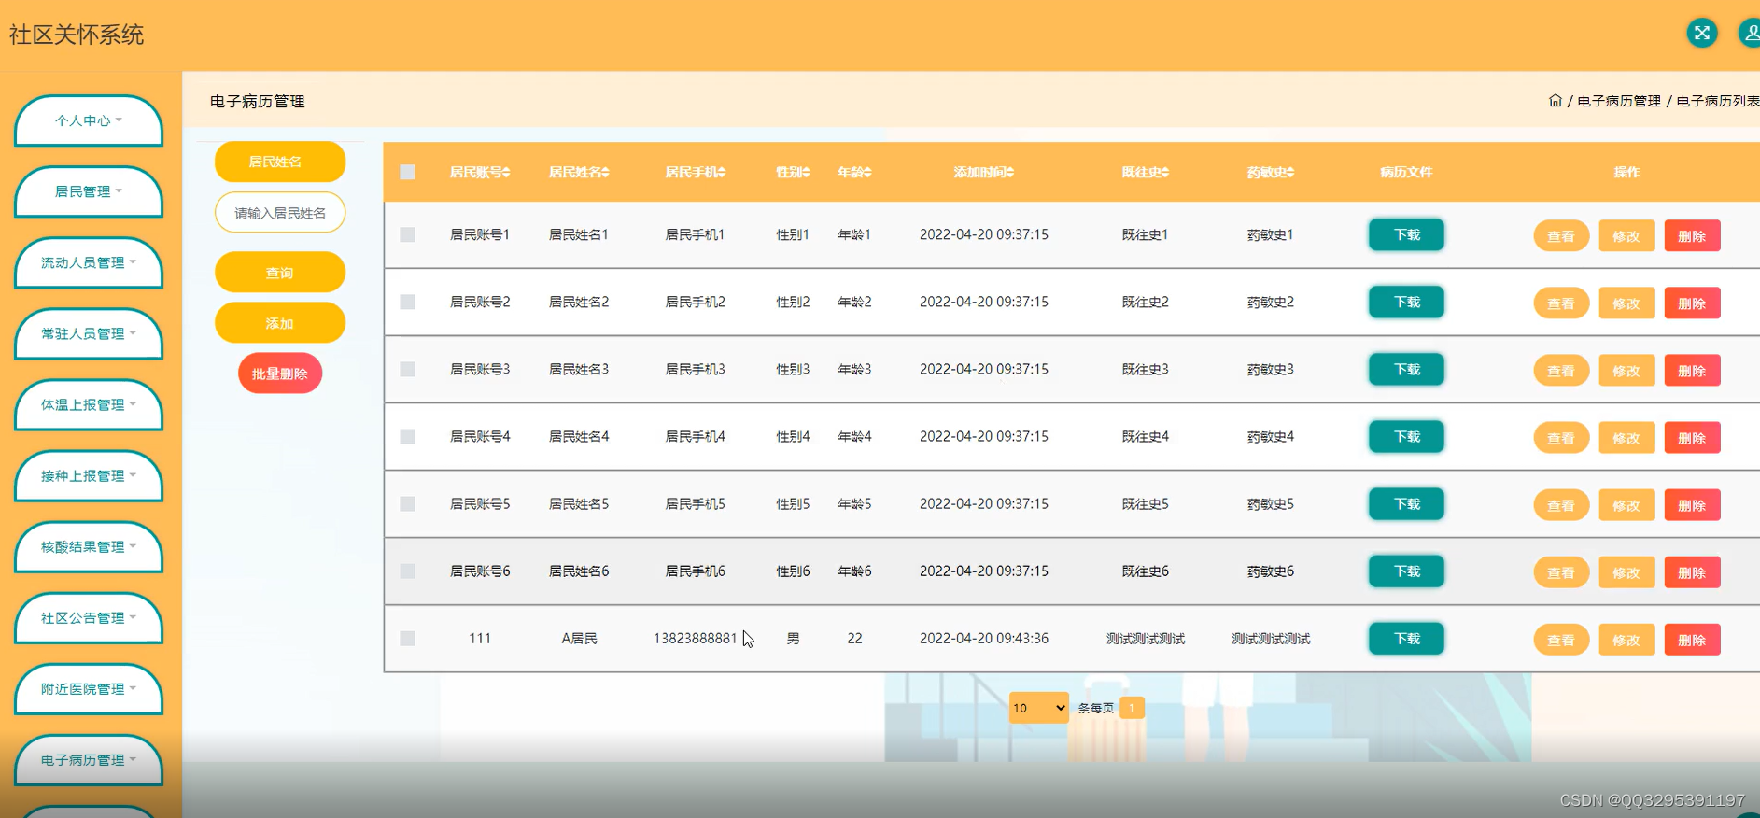Sort by 年龄 column arrows

[x=867, y=173]
